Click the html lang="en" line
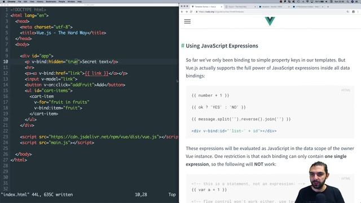The image size is (361, 203). coord(29,15)
